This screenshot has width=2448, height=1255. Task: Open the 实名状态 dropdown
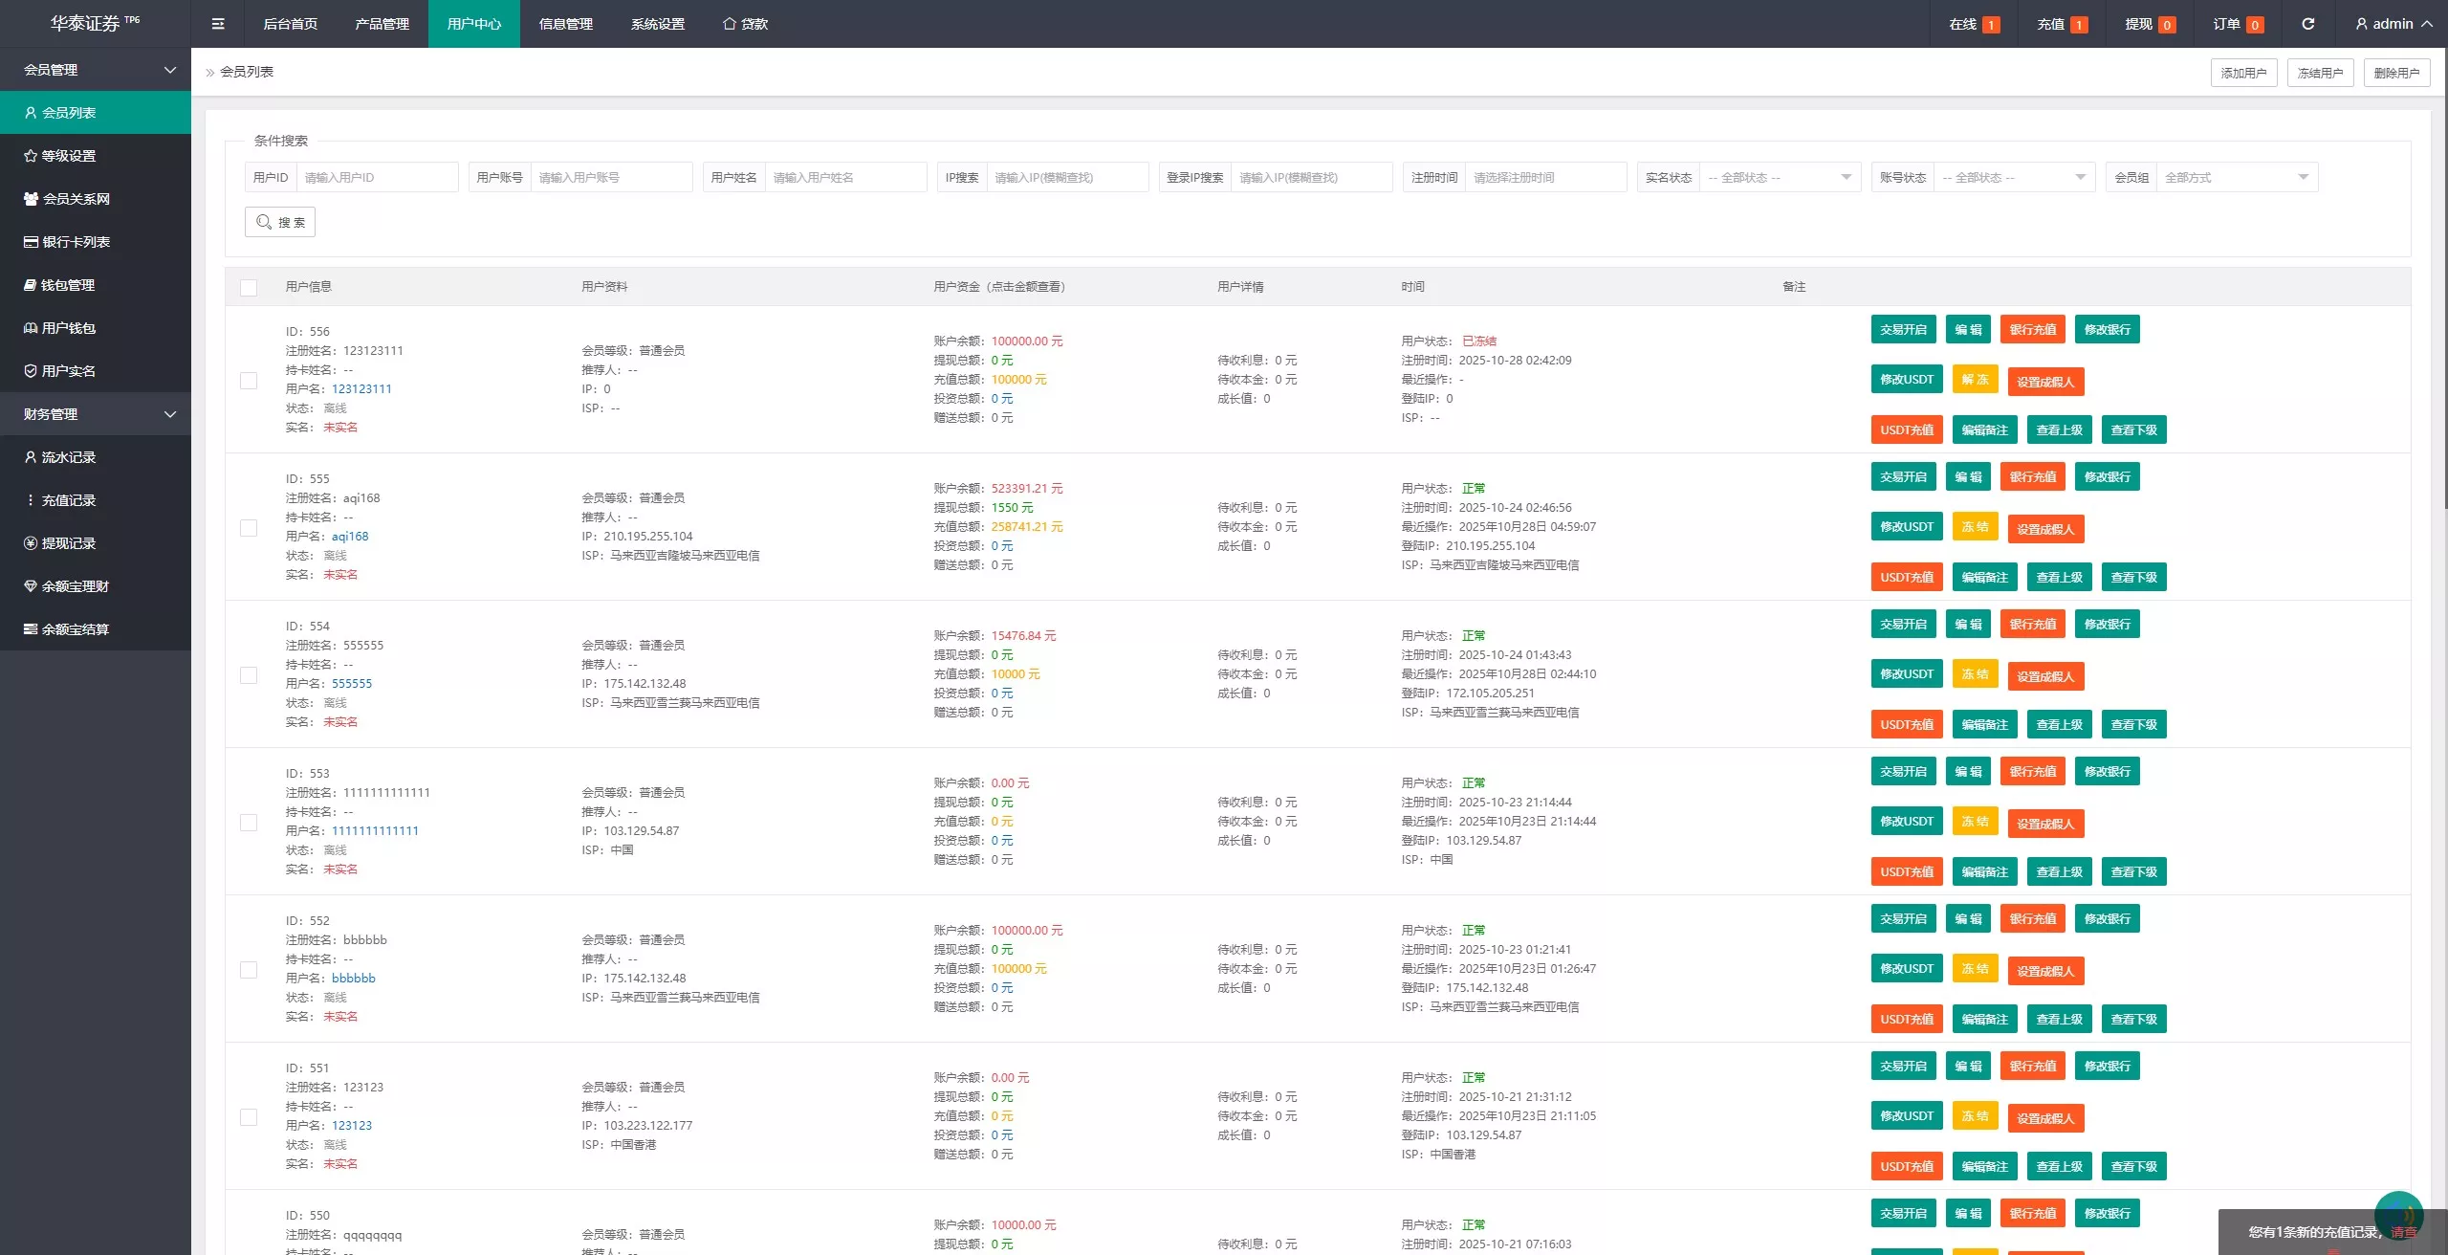point(1781,177)
